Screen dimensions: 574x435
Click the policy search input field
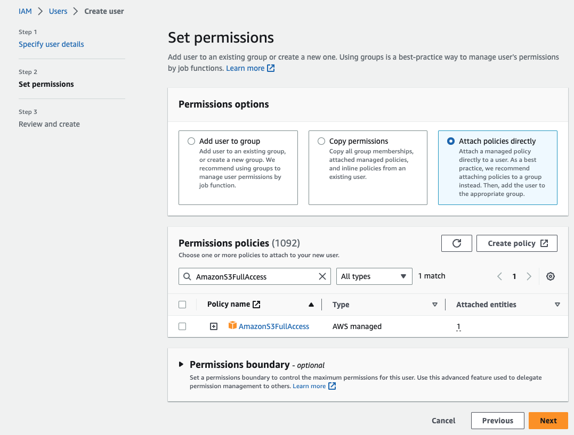click(x=255, y=276)
